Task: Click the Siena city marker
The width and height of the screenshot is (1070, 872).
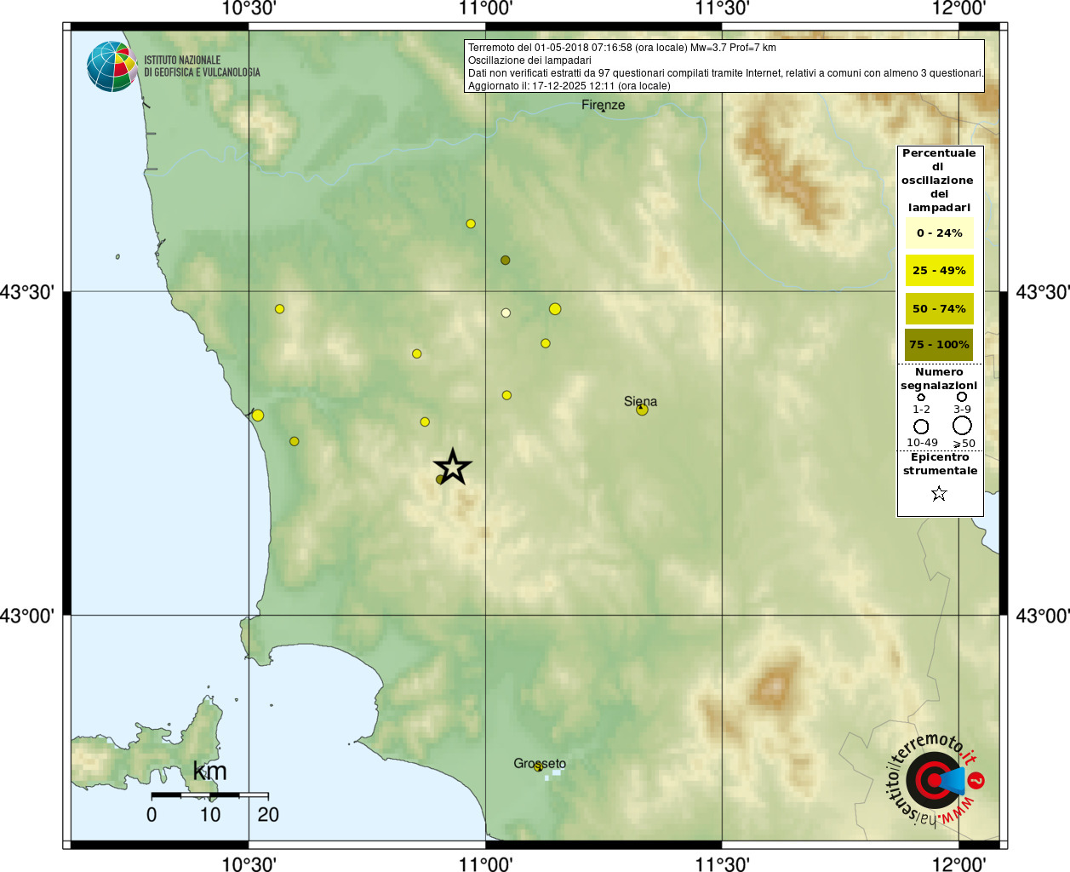Action: [642, 410]
